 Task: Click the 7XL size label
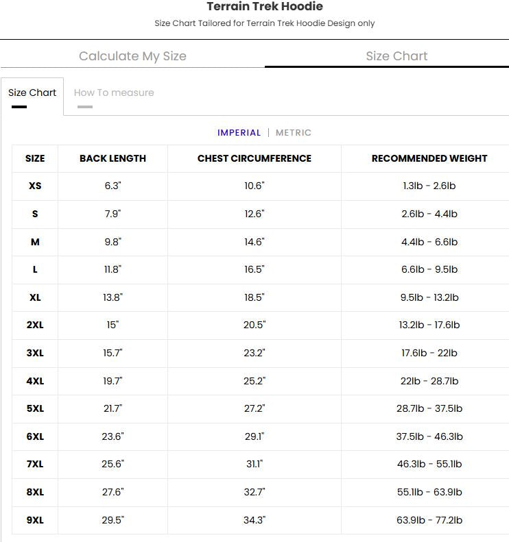point(35,465)
